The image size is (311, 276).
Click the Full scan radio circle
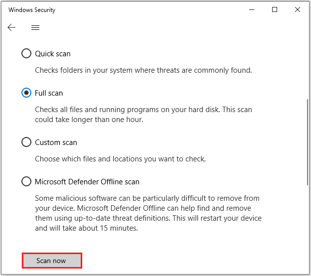click(26, 93)
